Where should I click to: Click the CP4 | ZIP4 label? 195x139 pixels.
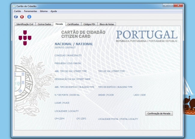point(59,119)
